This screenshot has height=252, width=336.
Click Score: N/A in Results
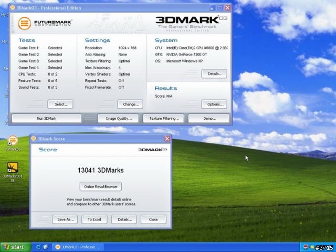(x=164, y=96)
